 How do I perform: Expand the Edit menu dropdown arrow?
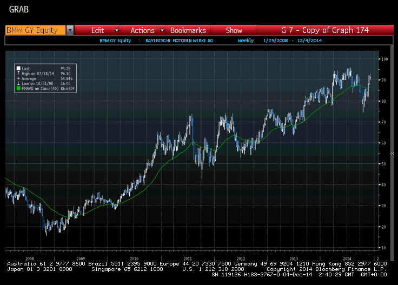pos(116,30)
